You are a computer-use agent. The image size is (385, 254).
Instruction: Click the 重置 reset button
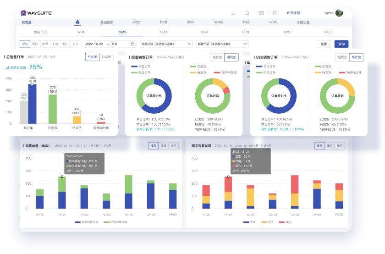pos(324,44)
